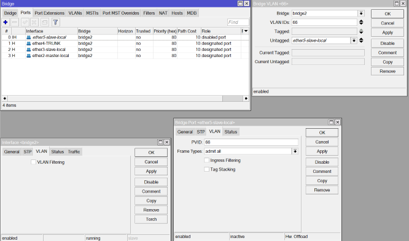Viewport: 409px width, 241px height.
Task: Toggle VLAN Filtering checkbox
Action: pos(33,162)
